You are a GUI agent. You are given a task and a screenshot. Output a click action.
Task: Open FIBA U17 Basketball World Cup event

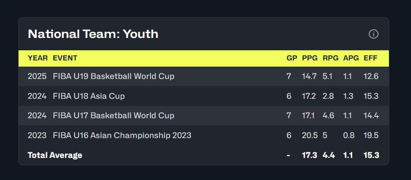114,116
